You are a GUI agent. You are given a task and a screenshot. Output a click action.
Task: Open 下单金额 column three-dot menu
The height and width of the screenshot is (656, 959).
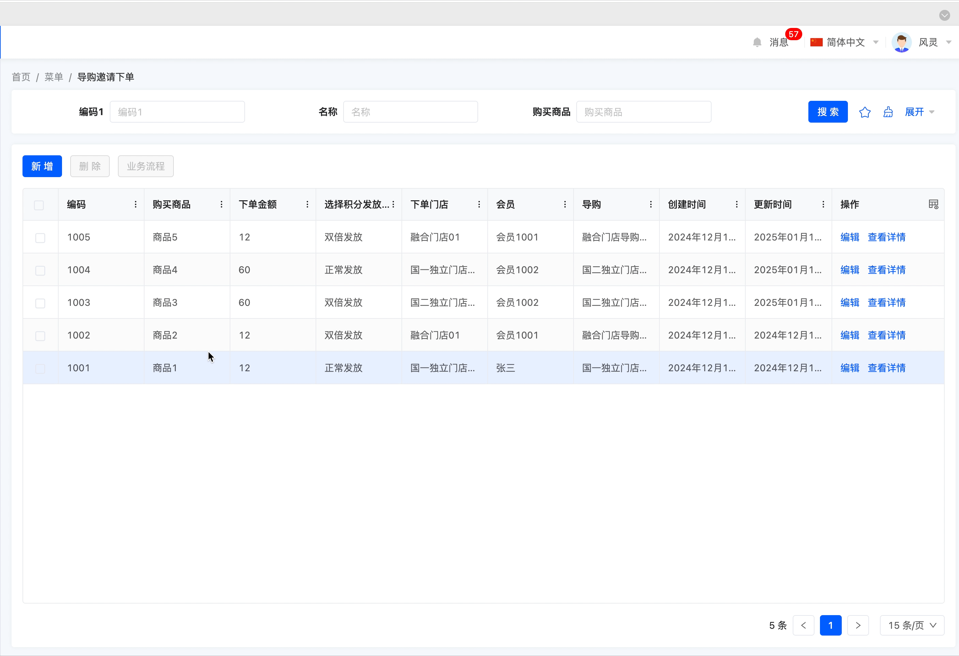307,204
